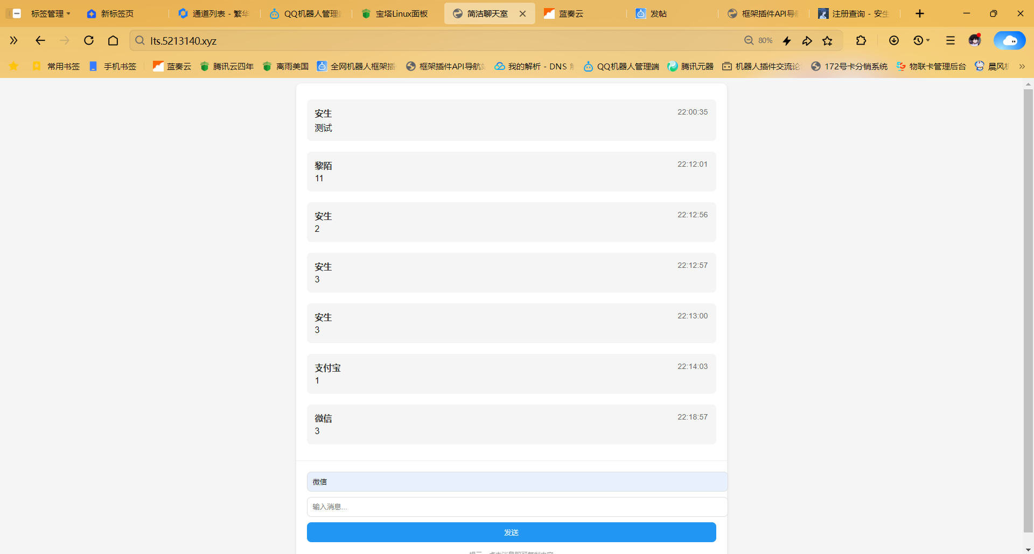Switch to the 宝塔Linux面板 tab
This screenshot has width=1034, height=554.
click(395, 13)
